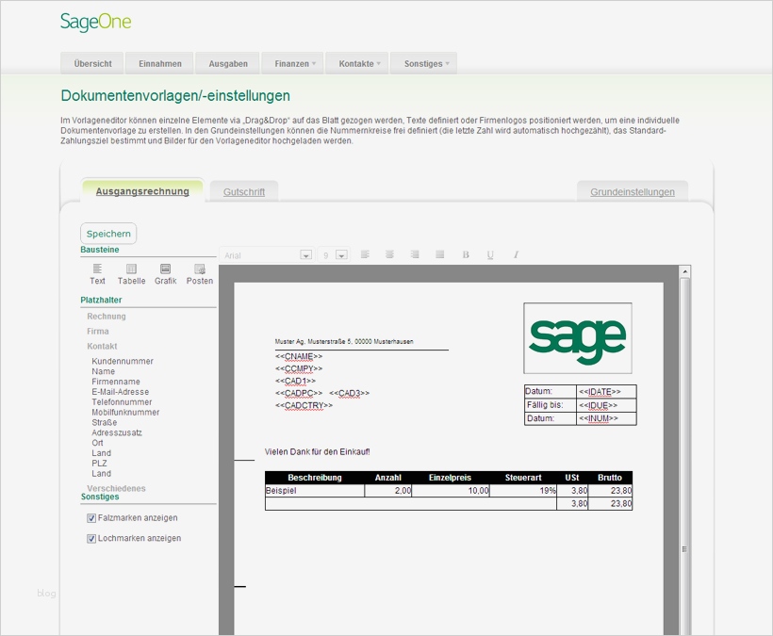This screenshot has width=773, height=636.
Task: Select the PLZ placeholder
Action: (99, 463)
